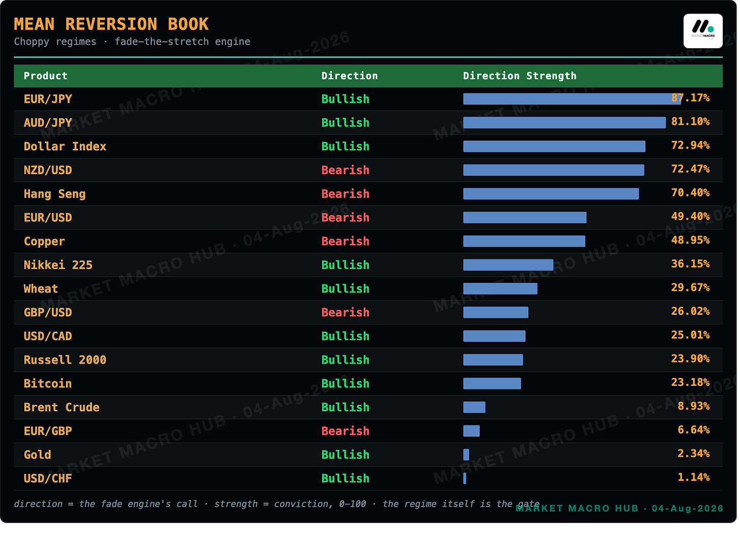
Task: Select the Gold product name
Action: [x=38, y=454]
